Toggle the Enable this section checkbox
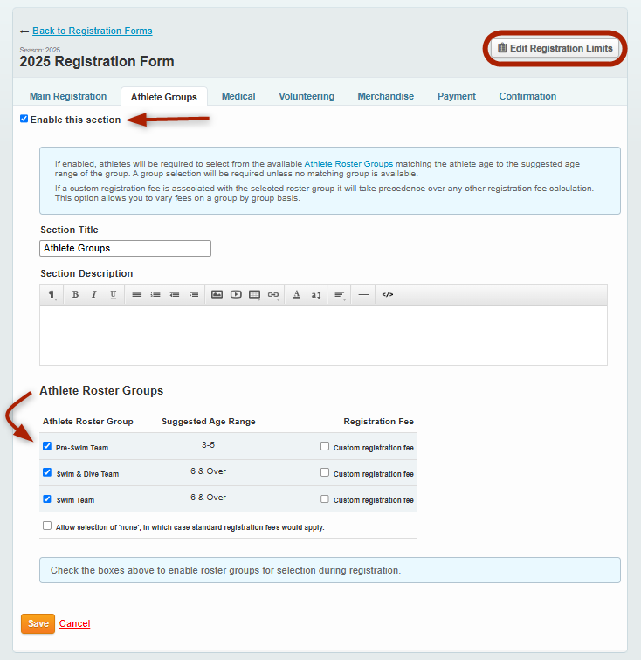 (24, 119)
